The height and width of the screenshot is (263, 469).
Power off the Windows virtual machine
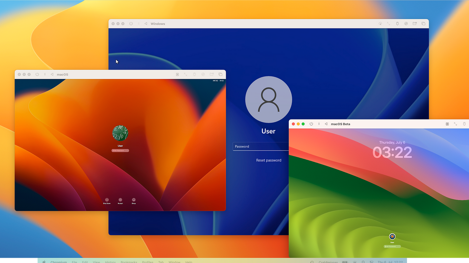(x=131, y=24)
